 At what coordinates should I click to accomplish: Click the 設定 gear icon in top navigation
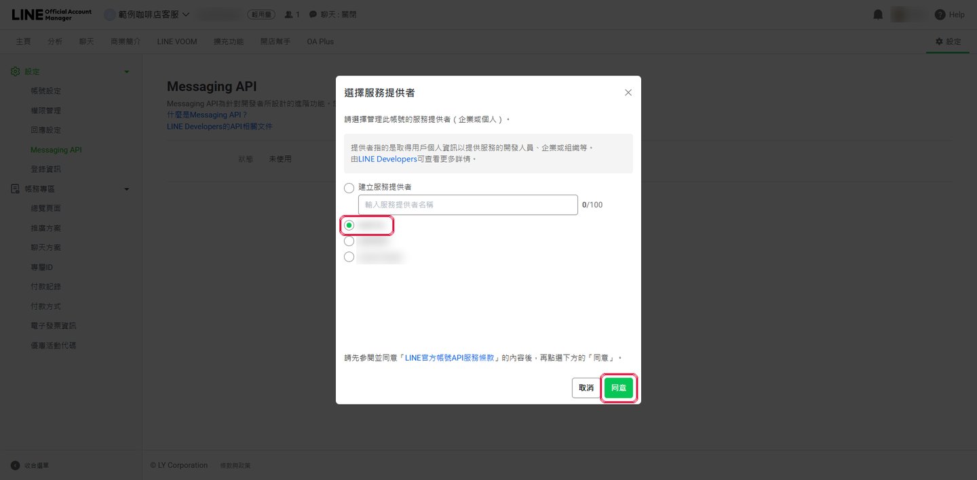(x=939, y=41)
